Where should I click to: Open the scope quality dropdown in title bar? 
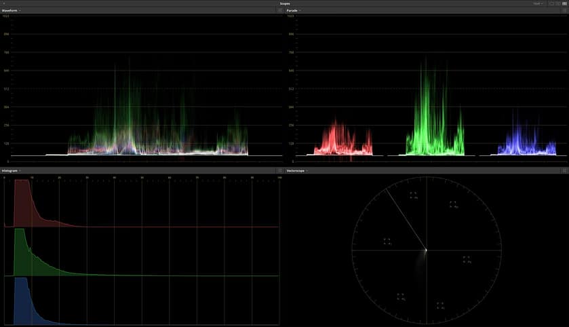[538, 3]
